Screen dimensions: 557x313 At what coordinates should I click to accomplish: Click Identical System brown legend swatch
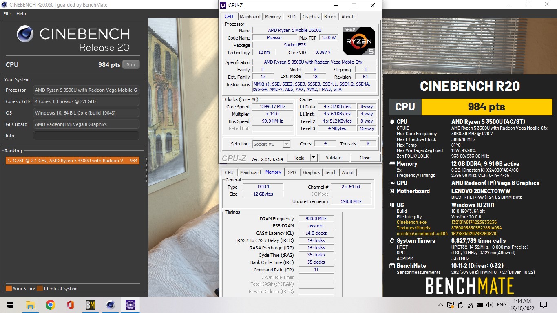pos(40,289)
